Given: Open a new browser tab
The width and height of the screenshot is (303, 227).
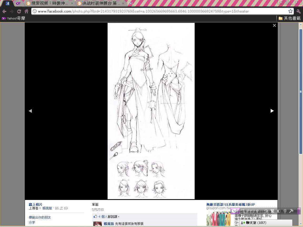Looking at the screenshot, I should tap(131, 3).
